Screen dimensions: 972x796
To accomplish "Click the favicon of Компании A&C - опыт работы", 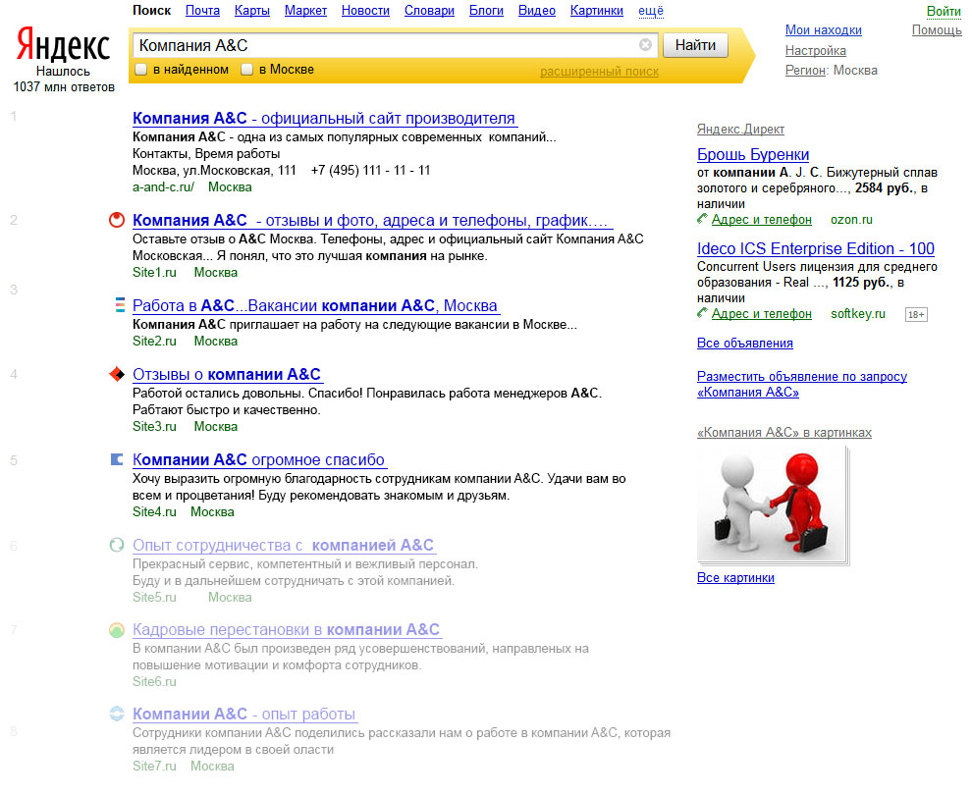I will 117,714.
